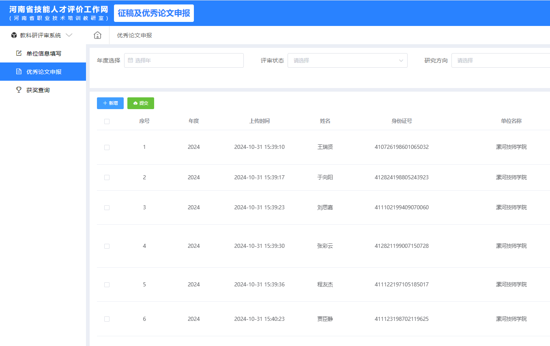Screen dimensions: 550x346
Task: Check the row for 王瑞贤
Action: pos(107,147)
